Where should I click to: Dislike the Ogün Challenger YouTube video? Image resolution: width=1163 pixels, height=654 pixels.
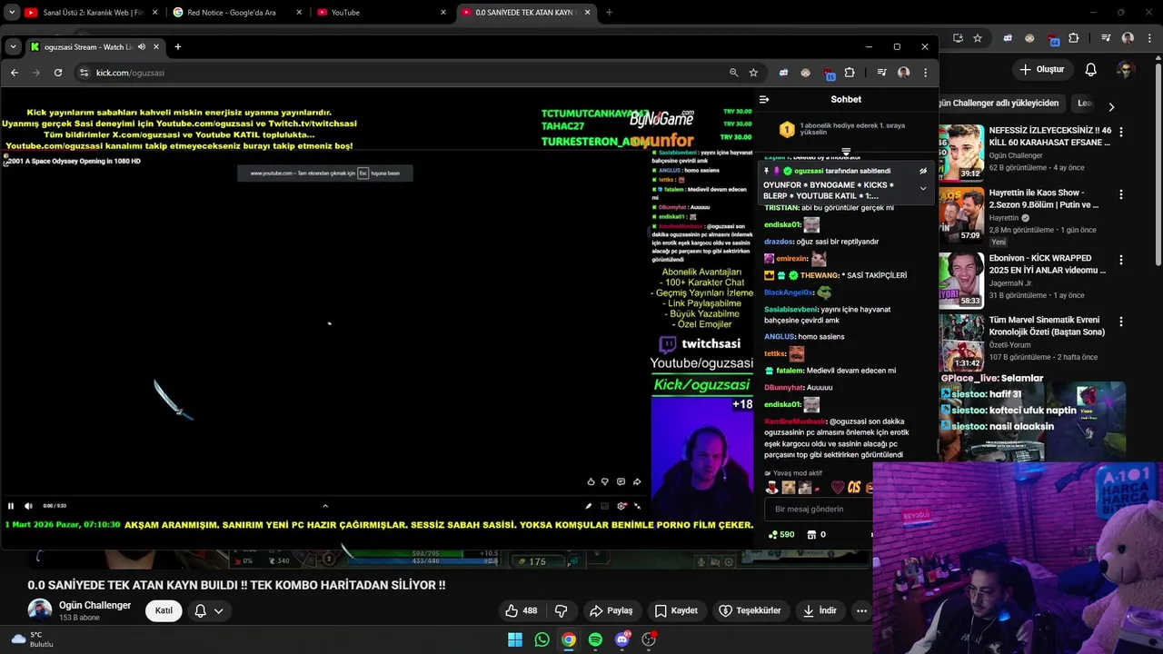coord(561,610)
